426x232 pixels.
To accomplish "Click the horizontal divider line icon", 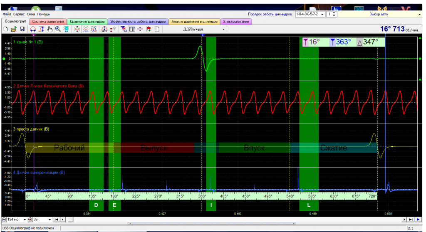I will point(140,29).
